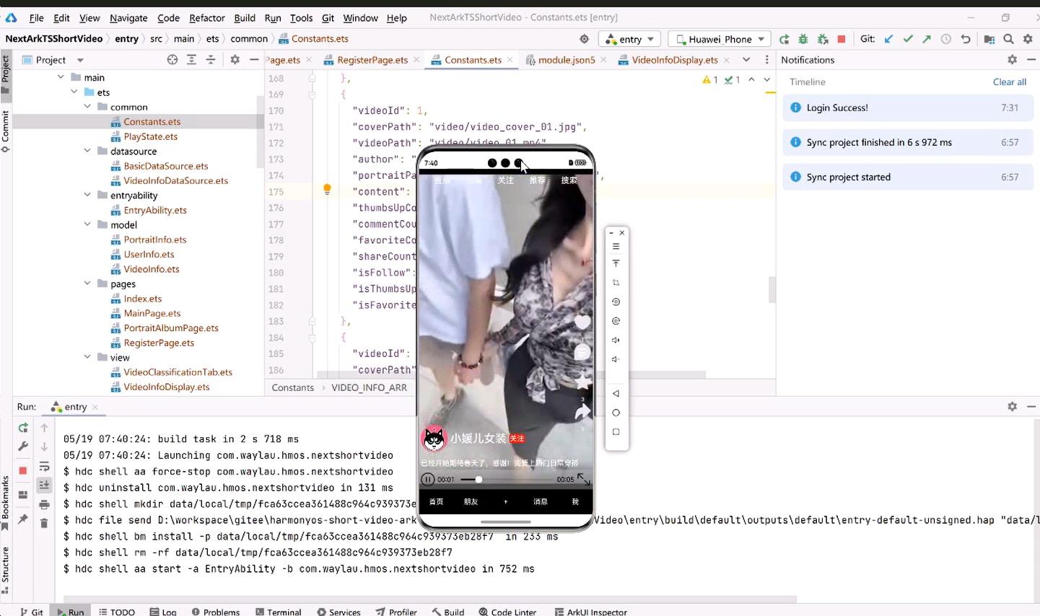The width and height of the screenshot is (1040, 616).
Task: Toggle soft-wrap icon in Run panel
Action: tap(44, 466)
